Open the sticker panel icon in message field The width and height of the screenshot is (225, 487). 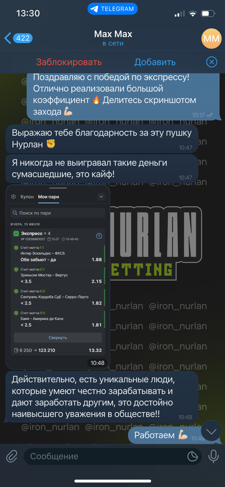tap(193, 456)
